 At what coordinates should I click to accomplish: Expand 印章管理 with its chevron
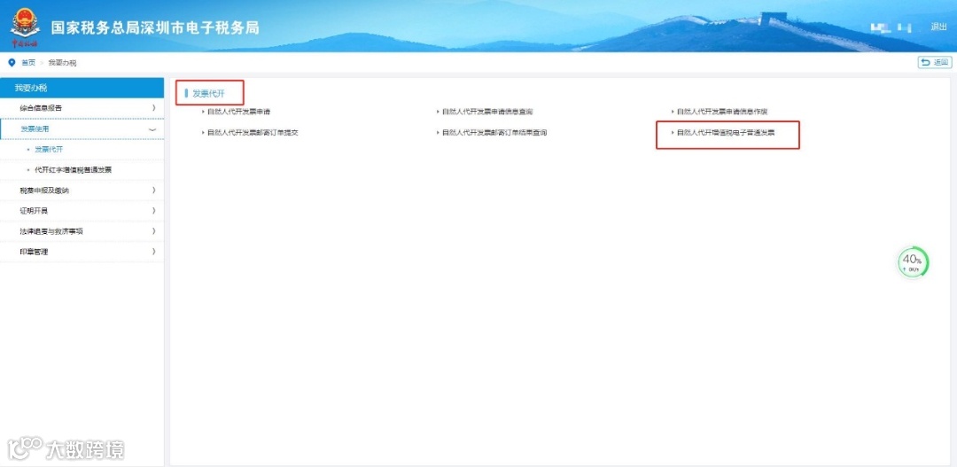(x=153, y=252)
